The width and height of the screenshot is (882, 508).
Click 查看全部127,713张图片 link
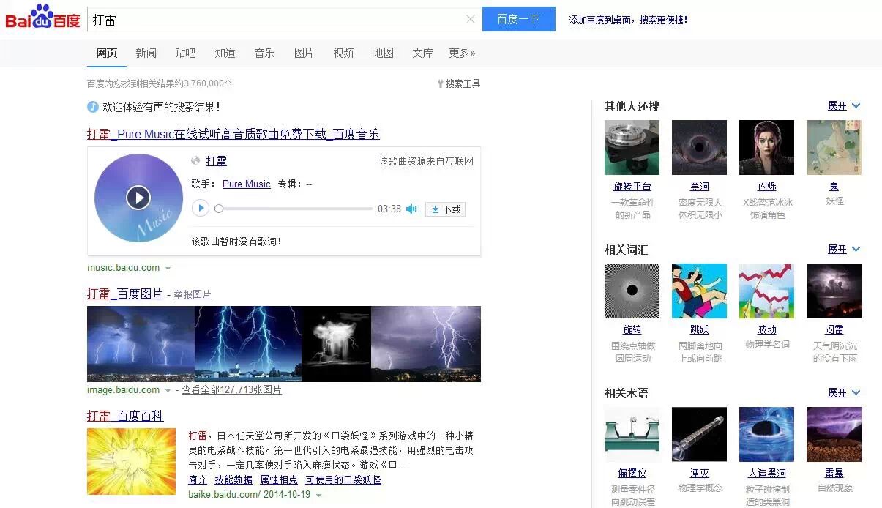pyautogui.click(x=231, y=390)
